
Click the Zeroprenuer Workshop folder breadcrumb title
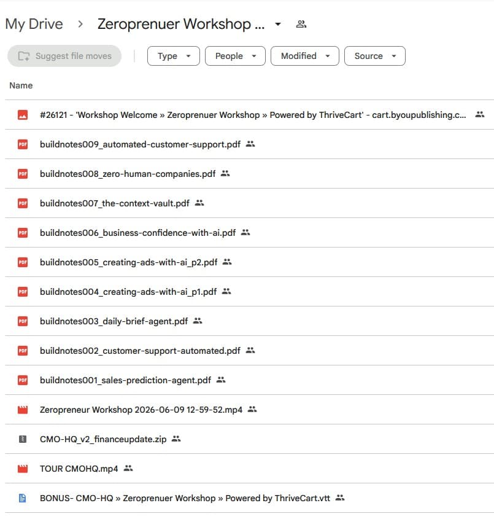pyautogui.click(x=181, y=24)
